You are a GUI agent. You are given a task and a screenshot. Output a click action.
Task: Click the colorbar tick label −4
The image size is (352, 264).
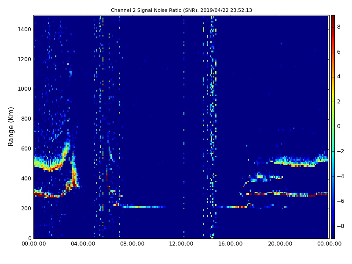click(x=341, y=176)
